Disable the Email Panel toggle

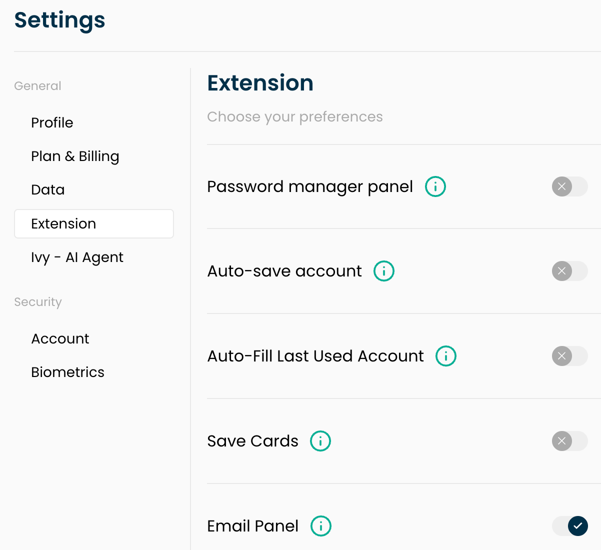(x=569, y=526)
